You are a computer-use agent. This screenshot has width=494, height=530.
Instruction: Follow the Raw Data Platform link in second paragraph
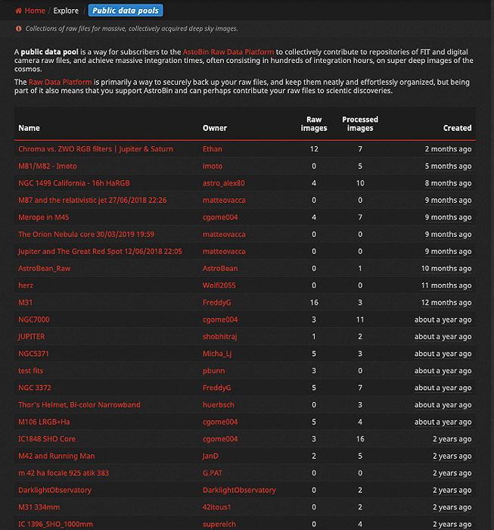point(60,82)
